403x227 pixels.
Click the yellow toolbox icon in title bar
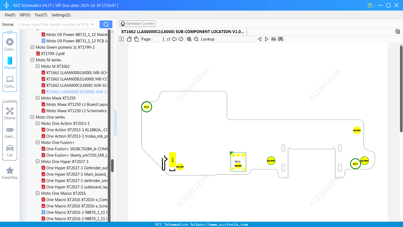click(370, 5)
